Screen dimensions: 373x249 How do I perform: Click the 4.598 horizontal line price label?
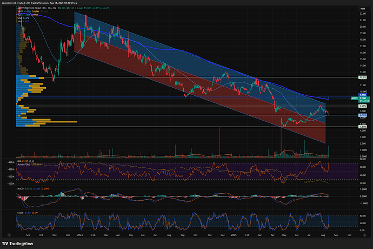363,127
